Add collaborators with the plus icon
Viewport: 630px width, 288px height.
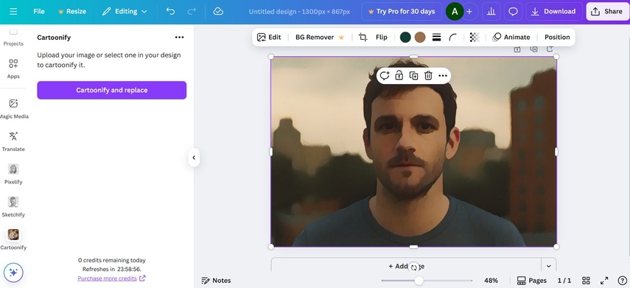pos(469,12)
